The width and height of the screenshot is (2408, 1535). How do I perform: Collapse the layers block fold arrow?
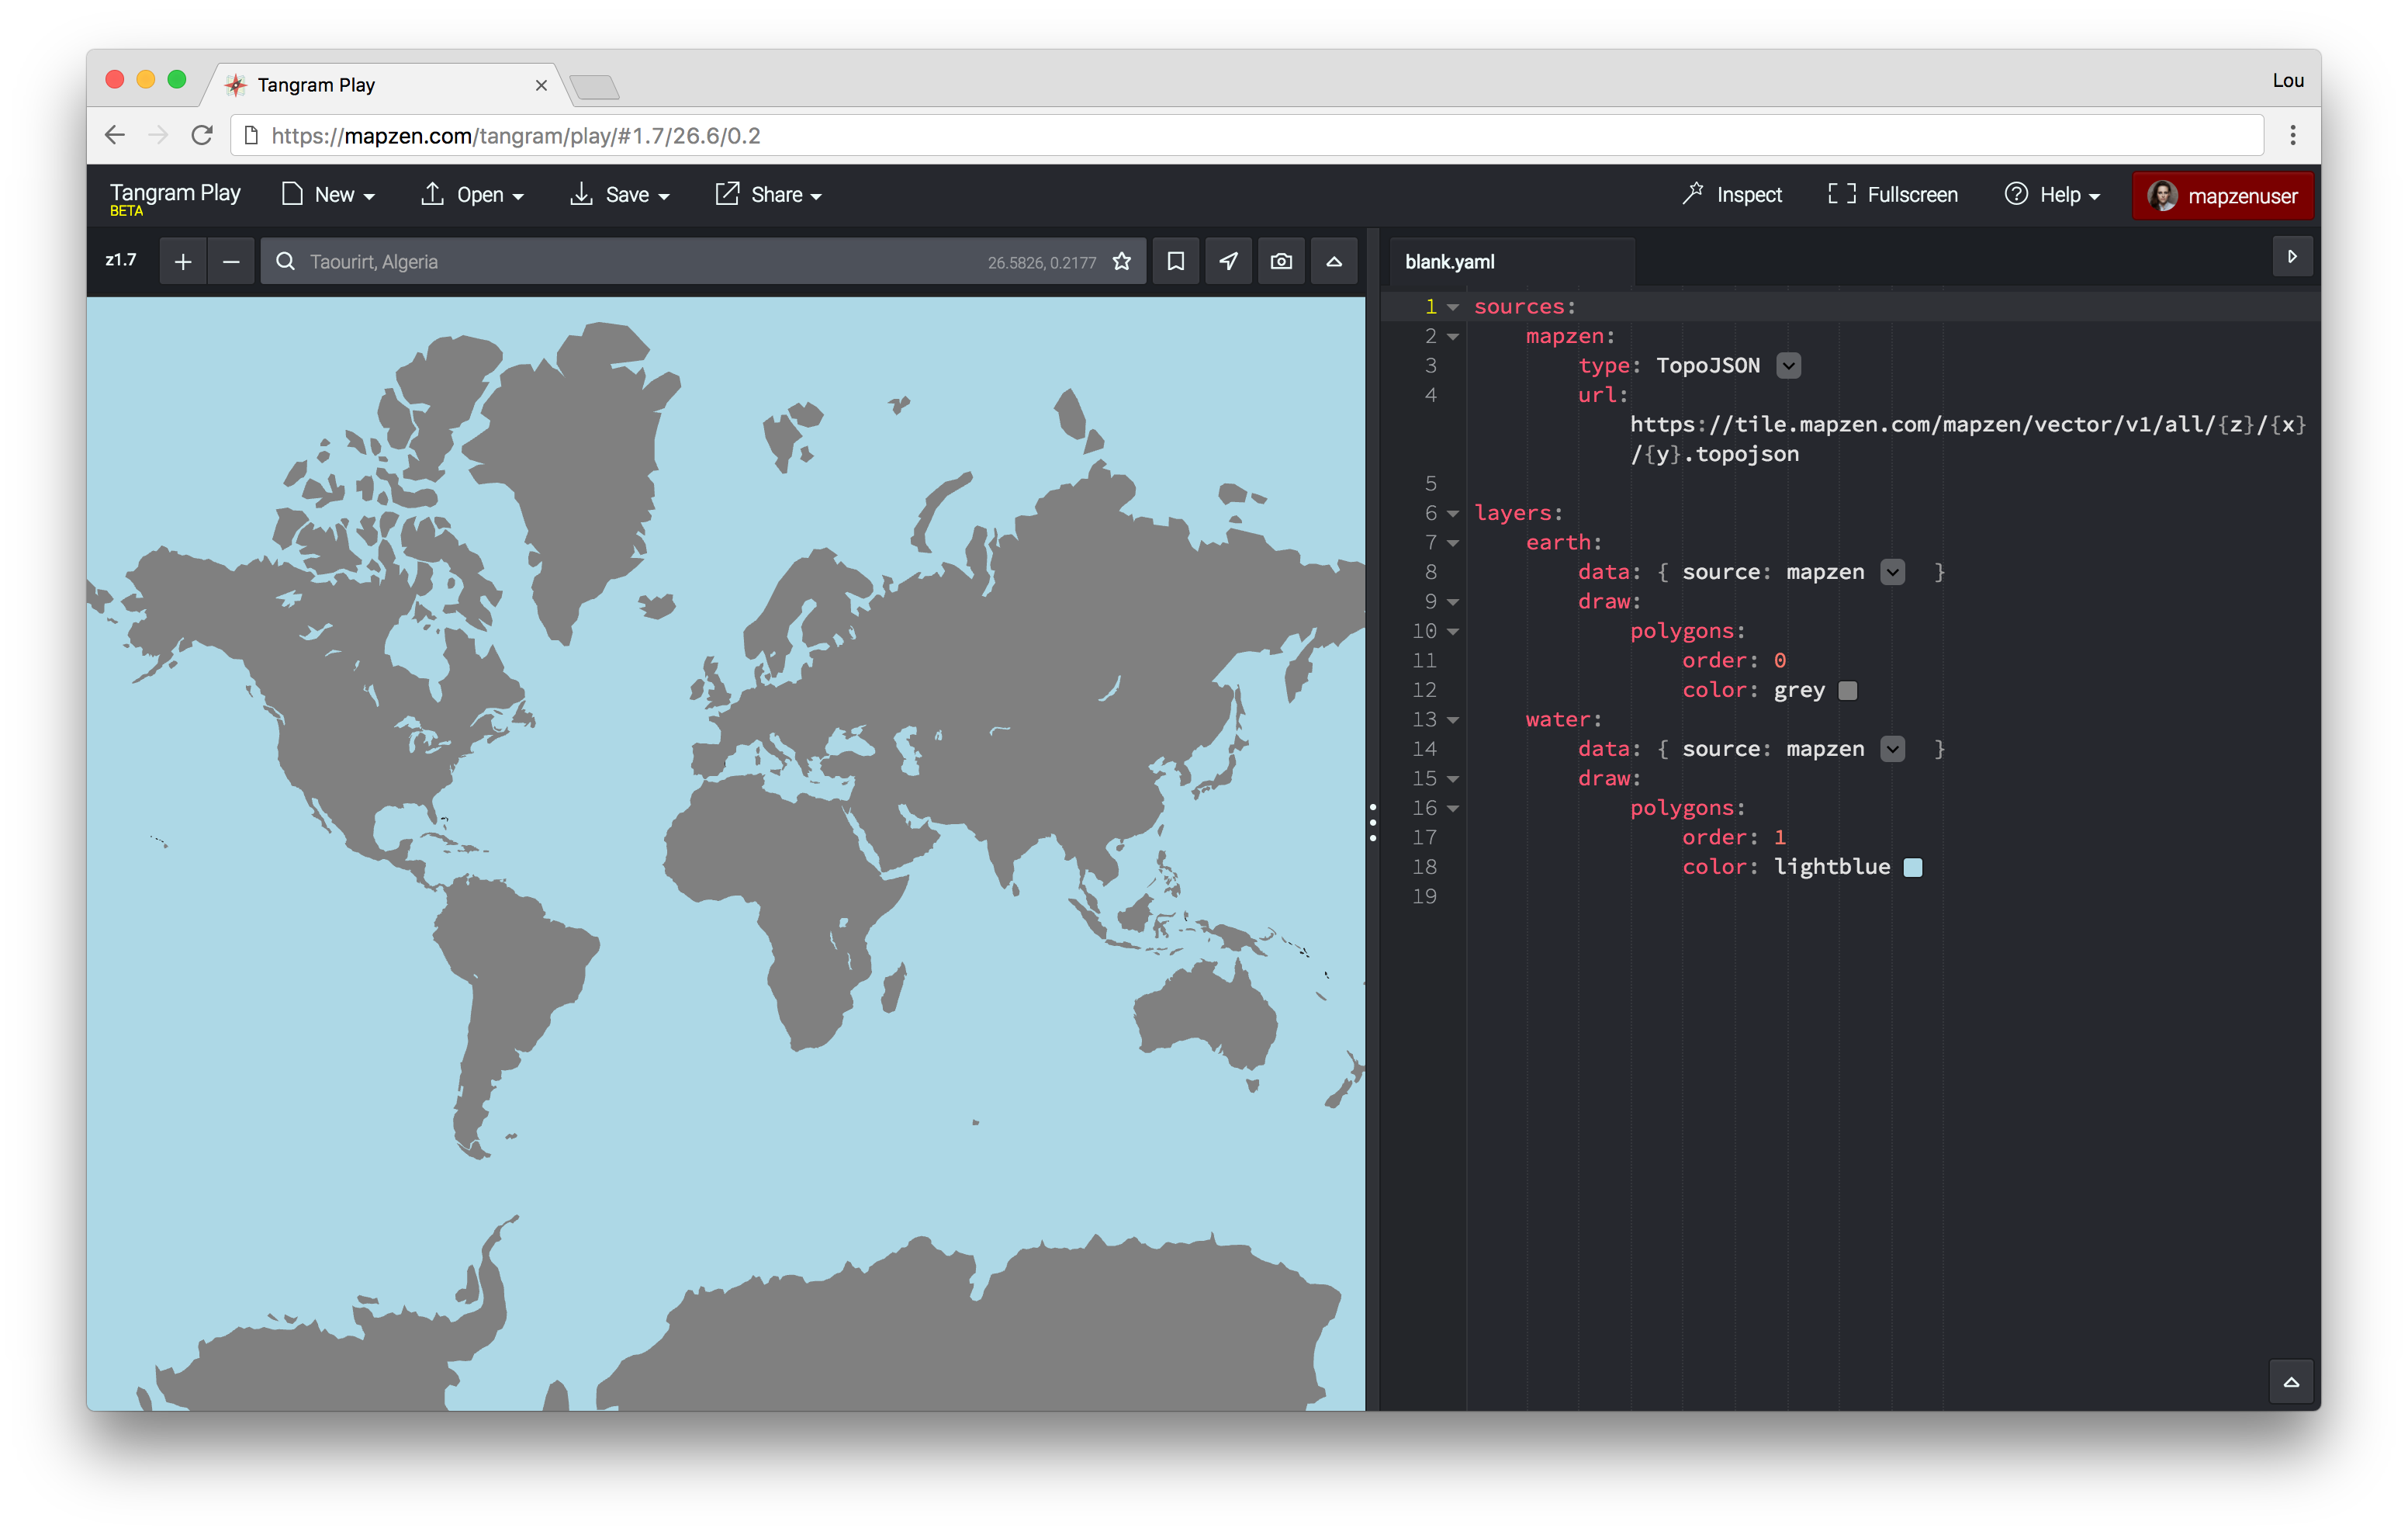click(1453, 513)
